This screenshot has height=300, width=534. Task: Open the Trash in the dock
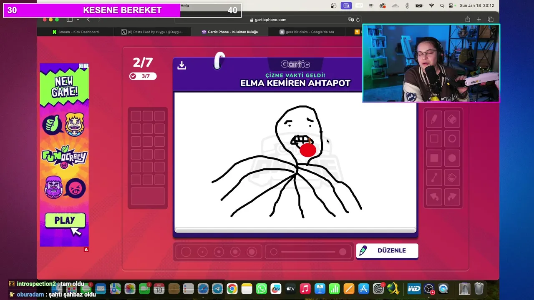[479, 288]
